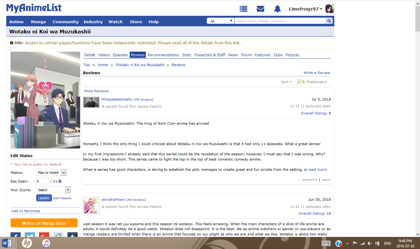Open the Community menu in navigation bar
Image resolution: width=420 pixels, height=249 pixels.
(65, 22)
